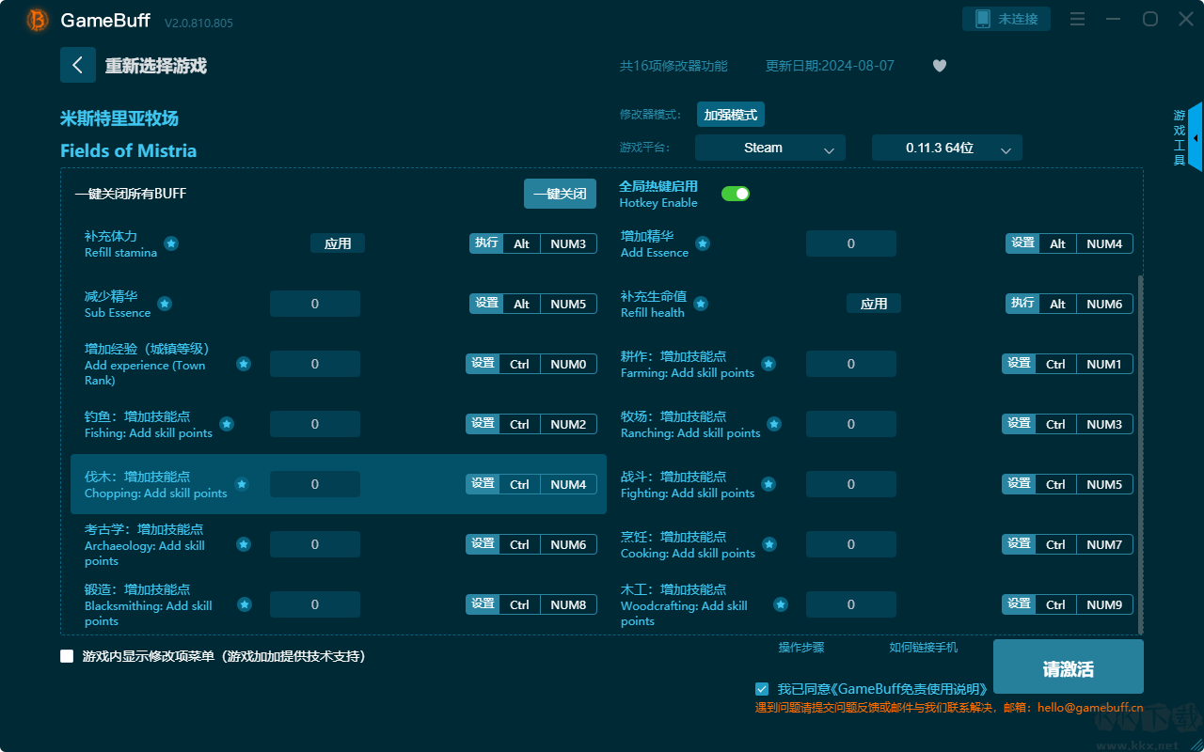Open the 操作步骤 link

point(801,648)
